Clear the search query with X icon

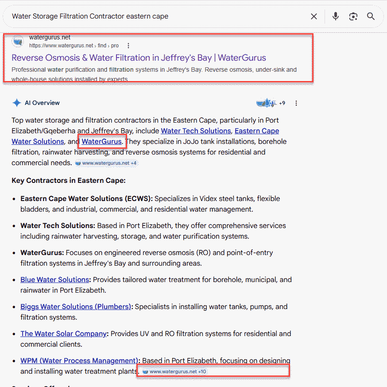coord(313,16)
